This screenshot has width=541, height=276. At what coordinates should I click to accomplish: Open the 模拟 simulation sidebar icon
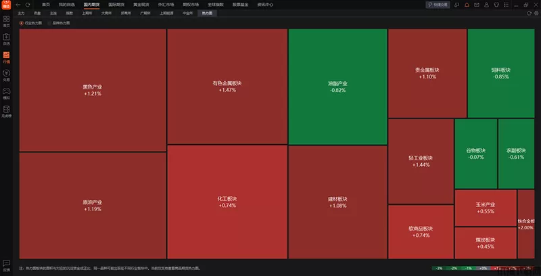(x=6, y=93)
